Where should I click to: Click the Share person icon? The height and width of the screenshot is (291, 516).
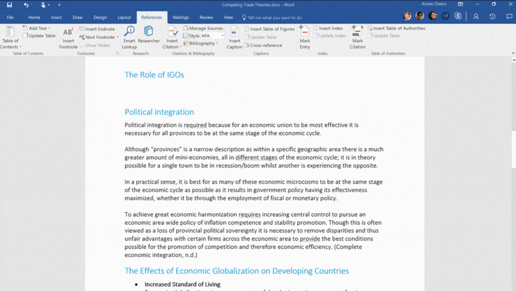pyautogui.click(x=476, y=16)
